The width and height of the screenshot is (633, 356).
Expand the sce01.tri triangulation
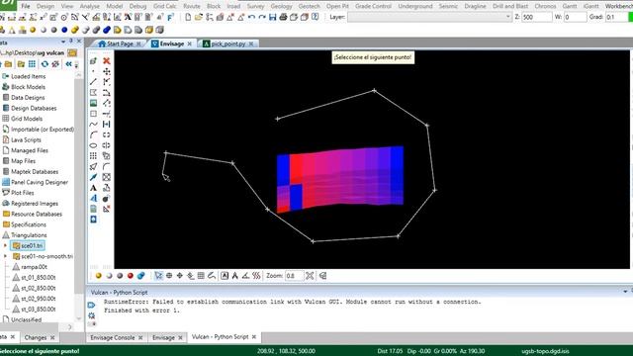click(5, 245)
